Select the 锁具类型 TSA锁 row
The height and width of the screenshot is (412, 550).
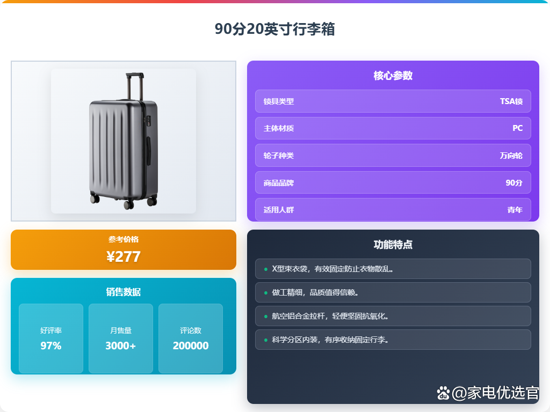[x=393, y=101]
